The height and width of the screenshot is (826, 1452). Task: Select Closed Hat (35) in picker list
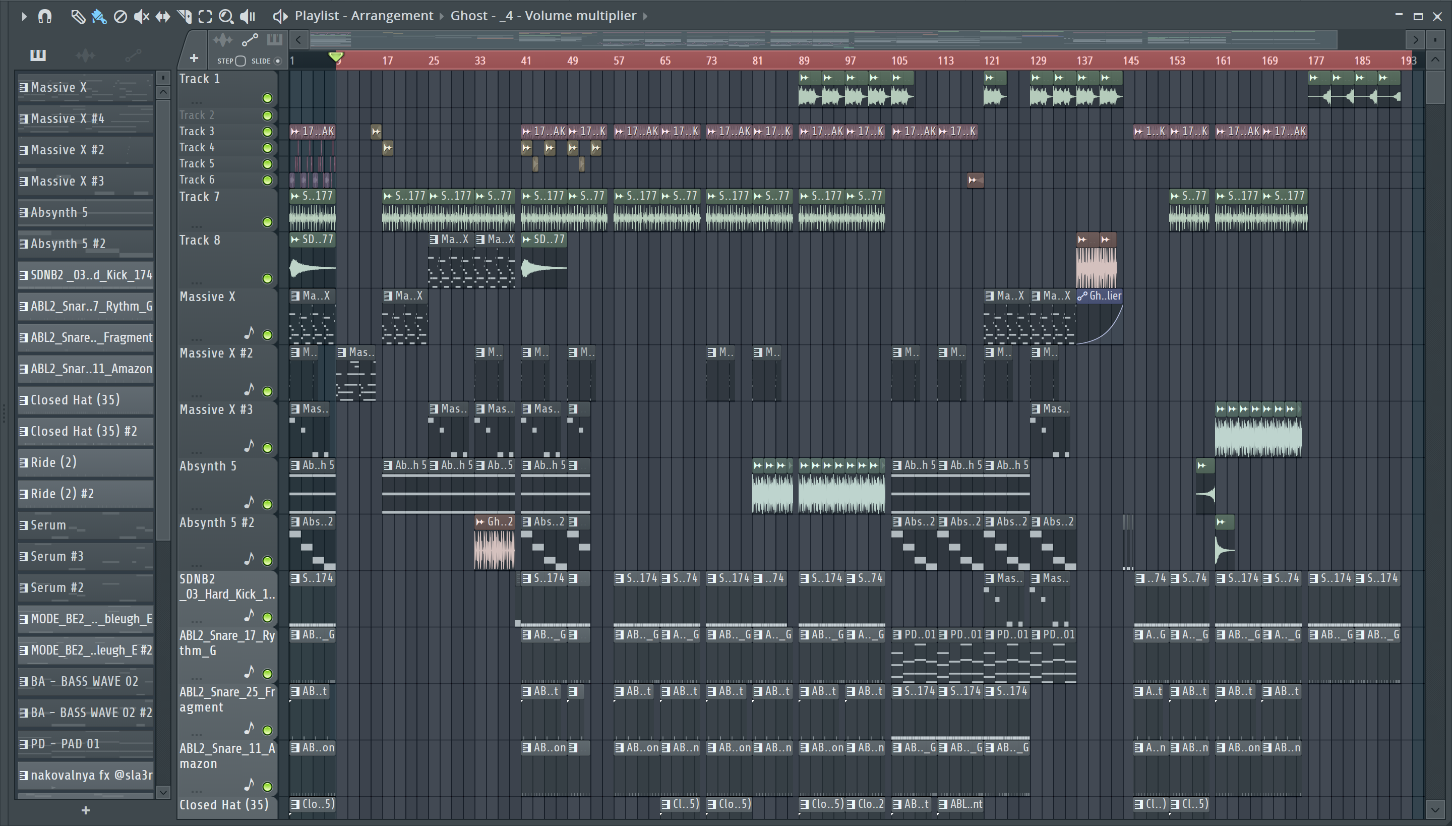[86, 400]
